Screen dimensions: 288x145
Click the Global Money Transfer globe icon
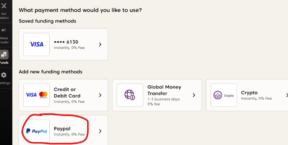point(130,95)
